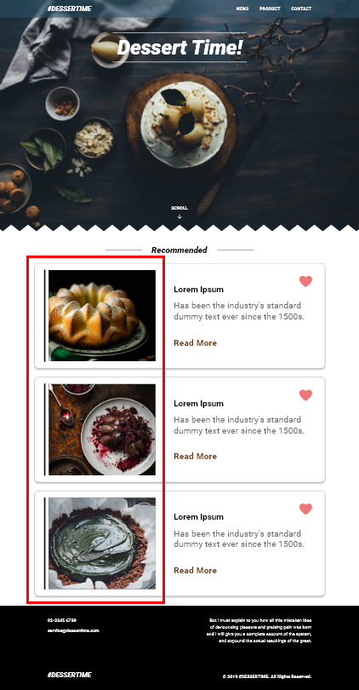
Task: Click the scroll down arrow icon
Action: 179,216
